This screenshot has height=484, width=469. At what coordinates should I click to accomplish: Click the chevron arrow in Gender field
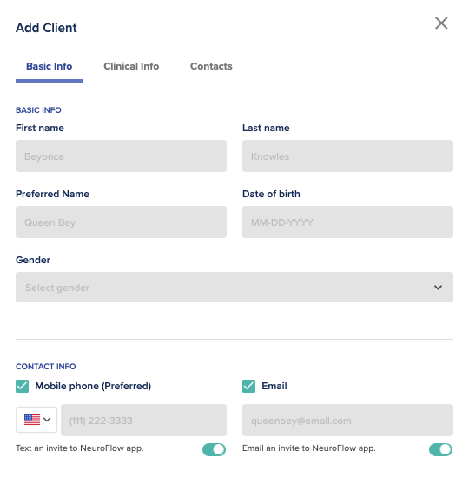438,288
